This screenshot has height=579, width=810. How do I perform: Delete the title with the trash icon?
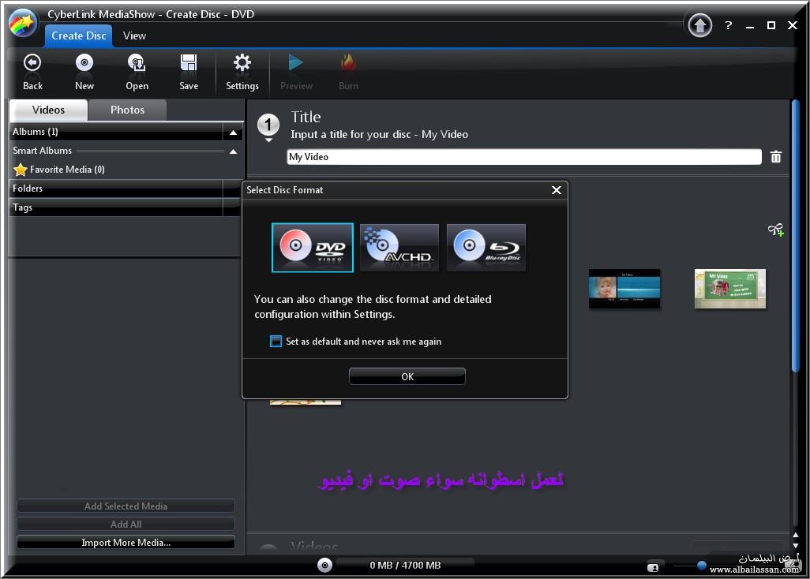pyautogui.click(x=776, y=156)
